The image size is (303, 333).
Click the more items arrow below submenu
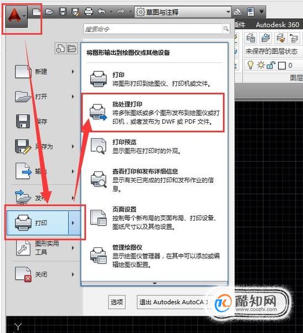(x=155, y=283)
